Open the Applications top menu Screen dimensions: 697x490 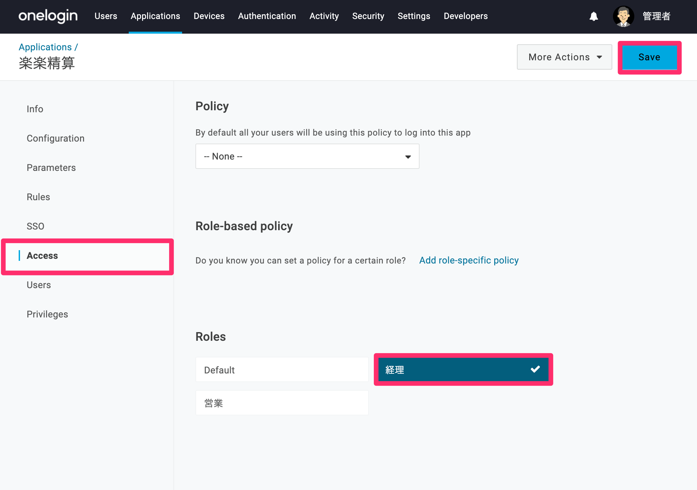pyautogui.click(x=155, y=16)
